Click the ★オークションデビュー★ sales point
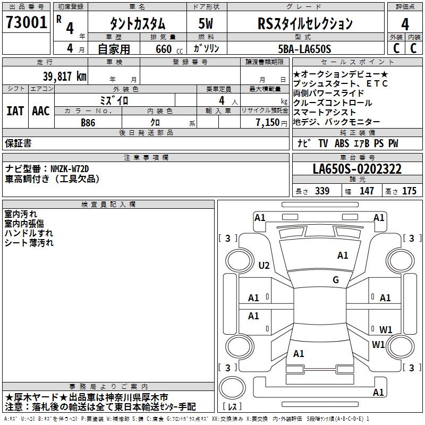The height and width of the screenshot is (425, 425). coord(341,74)
